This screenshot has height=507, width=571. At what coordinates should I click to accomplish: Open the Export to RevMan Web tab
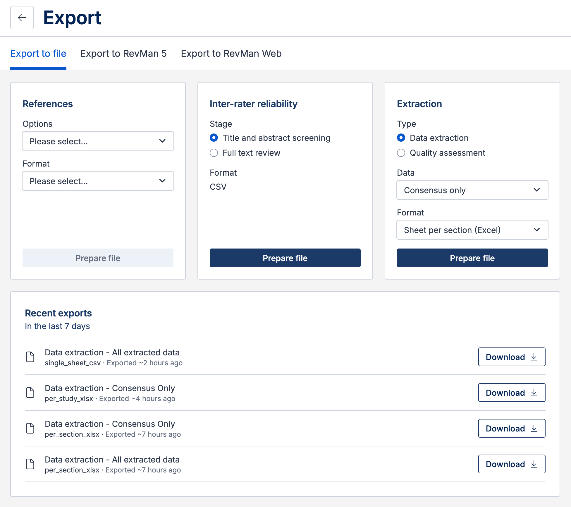(x=231, y=54)
